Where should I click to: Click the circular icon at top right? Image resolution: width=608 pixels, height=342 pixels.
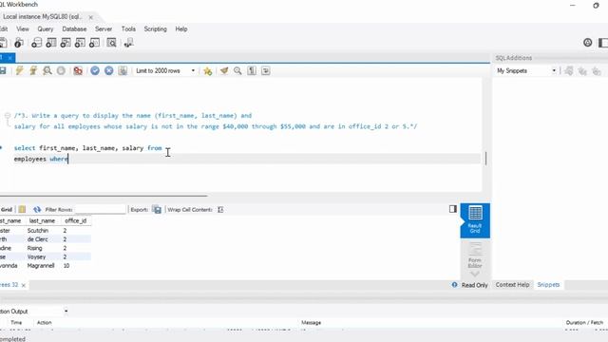(587, 43)
